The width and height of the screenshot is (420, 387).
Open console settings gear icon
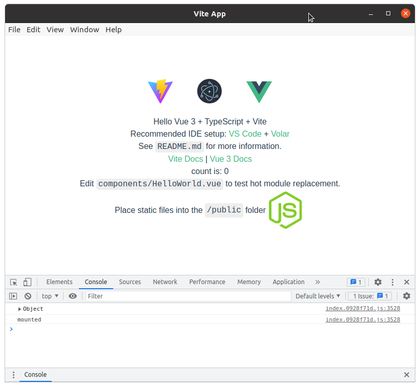click(406, 296)
